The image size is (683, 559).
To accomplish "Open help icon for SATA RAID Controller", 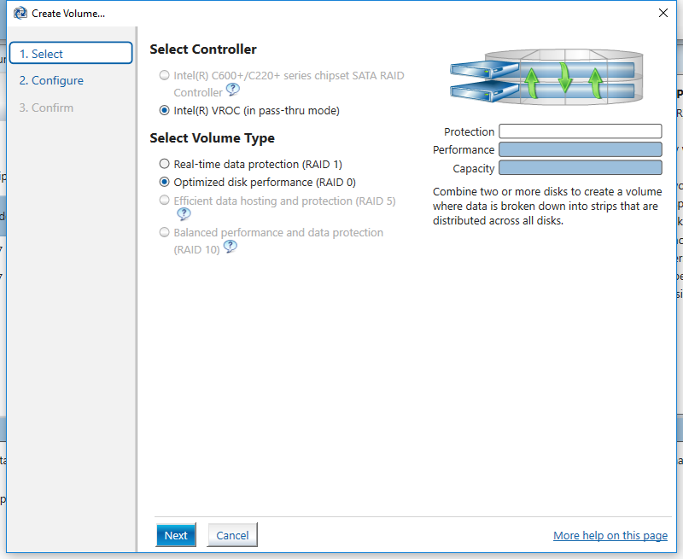I will click(233, 90).
